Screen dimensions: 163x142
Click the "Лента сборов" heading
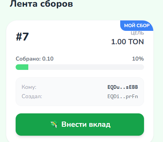[41, 4]
